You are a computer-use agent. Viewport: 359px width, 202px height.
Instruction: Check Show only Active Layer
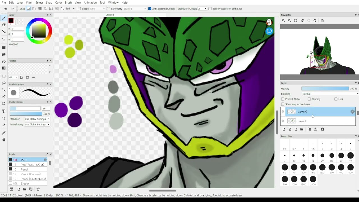pos(283,104)
